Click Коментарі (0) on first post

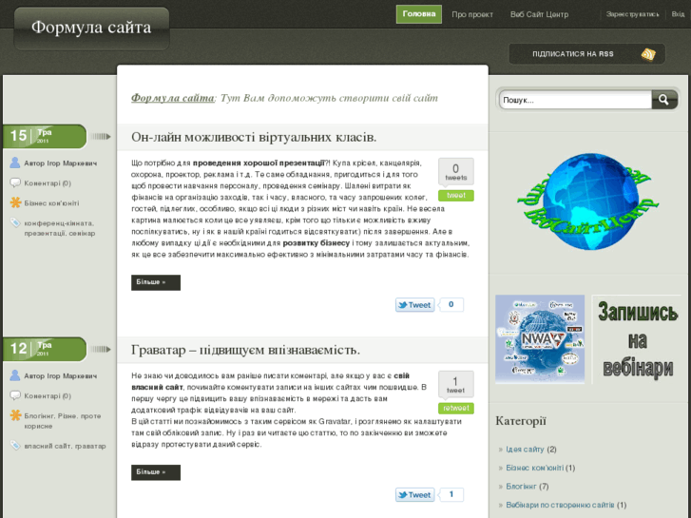coord(48,182)
